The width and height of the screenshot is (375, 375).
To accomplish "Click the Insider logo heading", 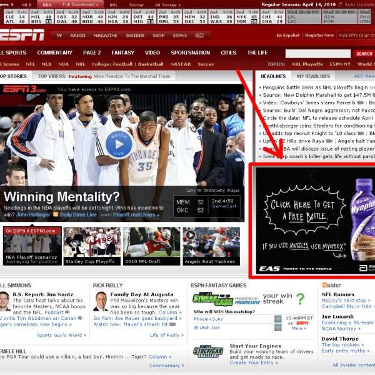I will click(331, 285).
